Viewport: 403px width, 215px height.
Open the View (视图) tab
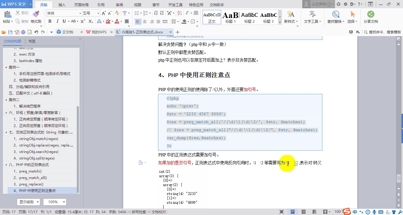(138, 5)
